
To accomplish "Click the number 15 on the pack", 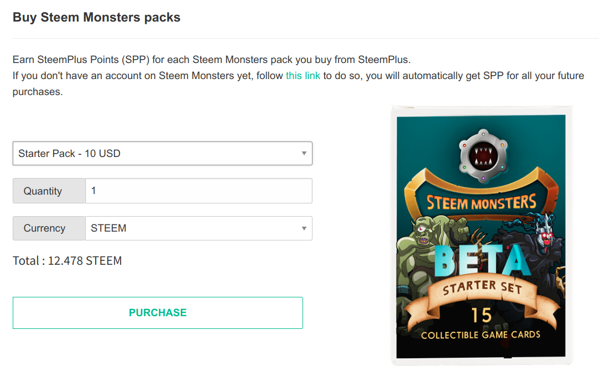I will pyautogui.click(x=481, y=316).
